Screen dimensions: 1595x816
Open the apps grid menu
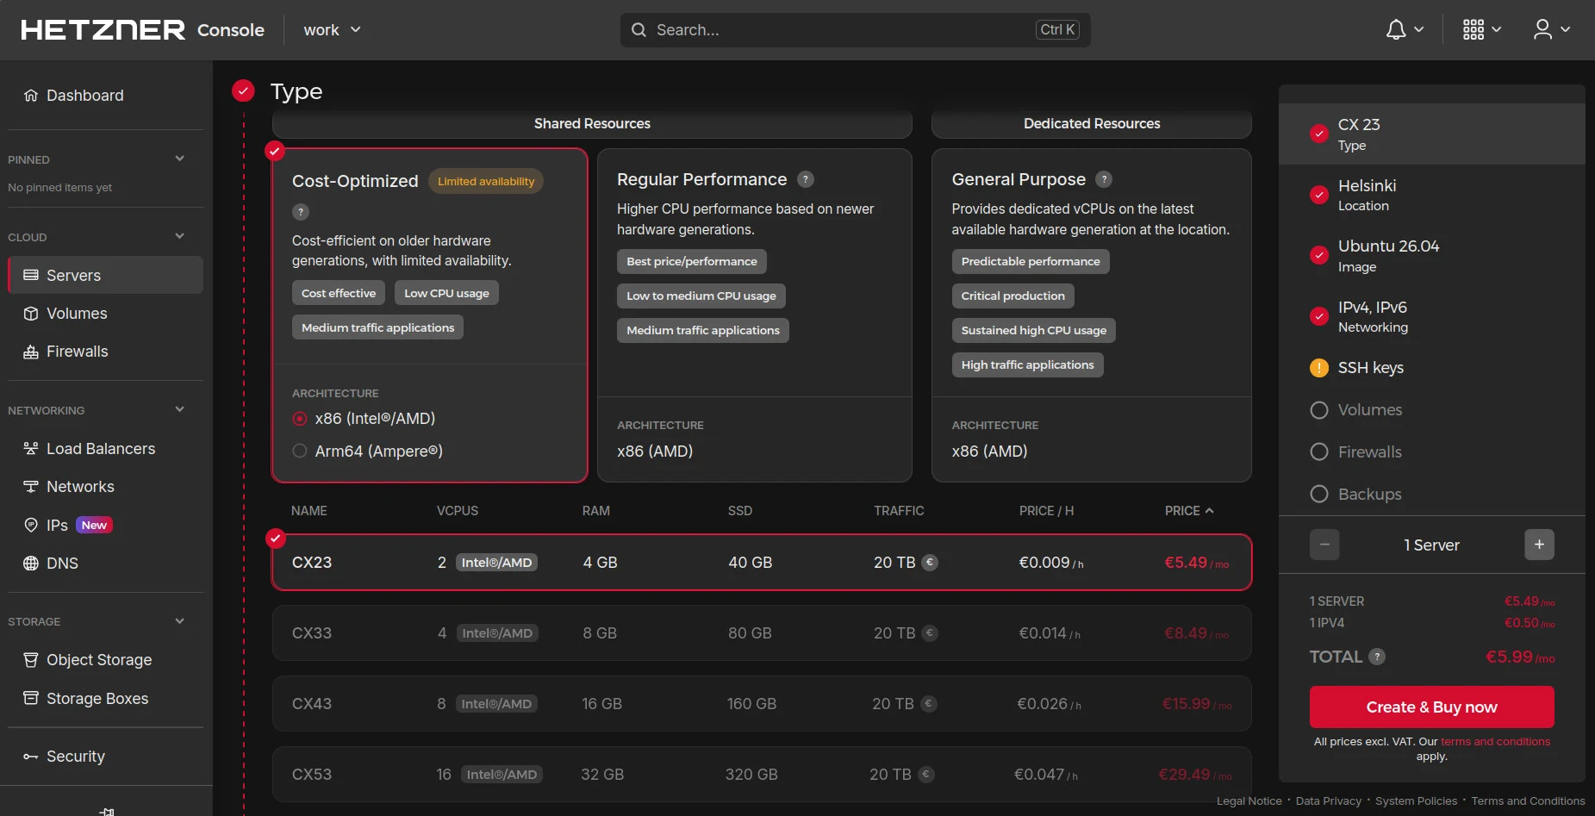[1482, 30]
